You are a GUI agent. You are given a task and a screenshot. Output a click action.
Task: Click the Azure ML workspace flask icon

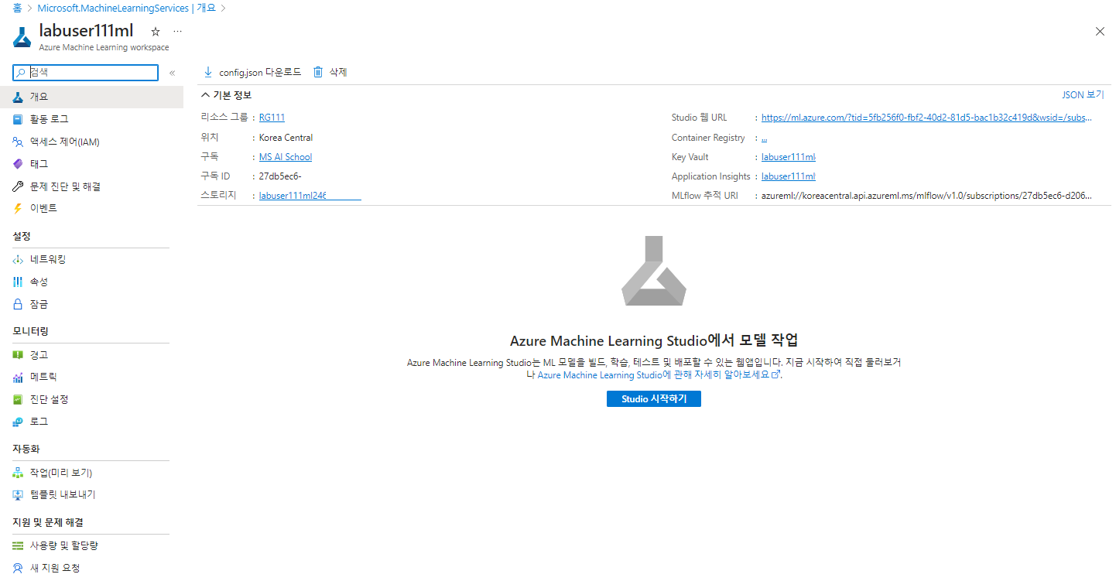coord(22,37)
